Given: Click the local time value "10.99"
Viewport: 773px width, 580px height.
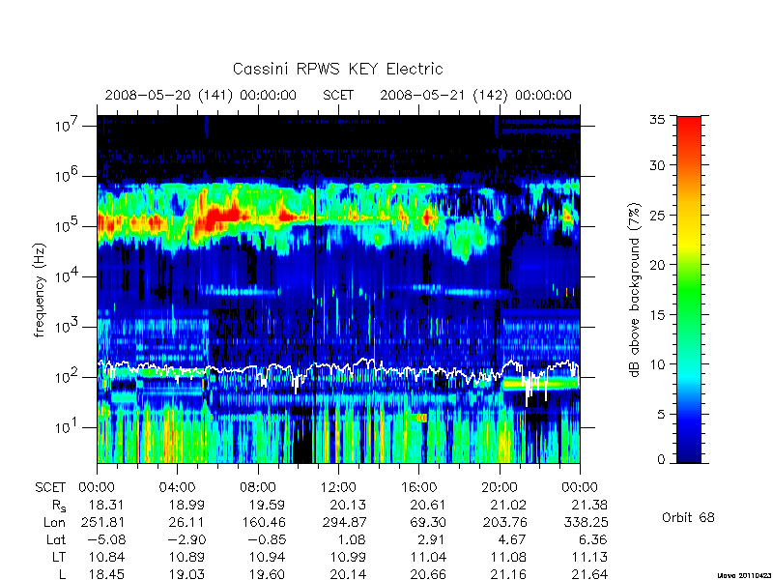Looking at the screenshot, I should (348, 557).
